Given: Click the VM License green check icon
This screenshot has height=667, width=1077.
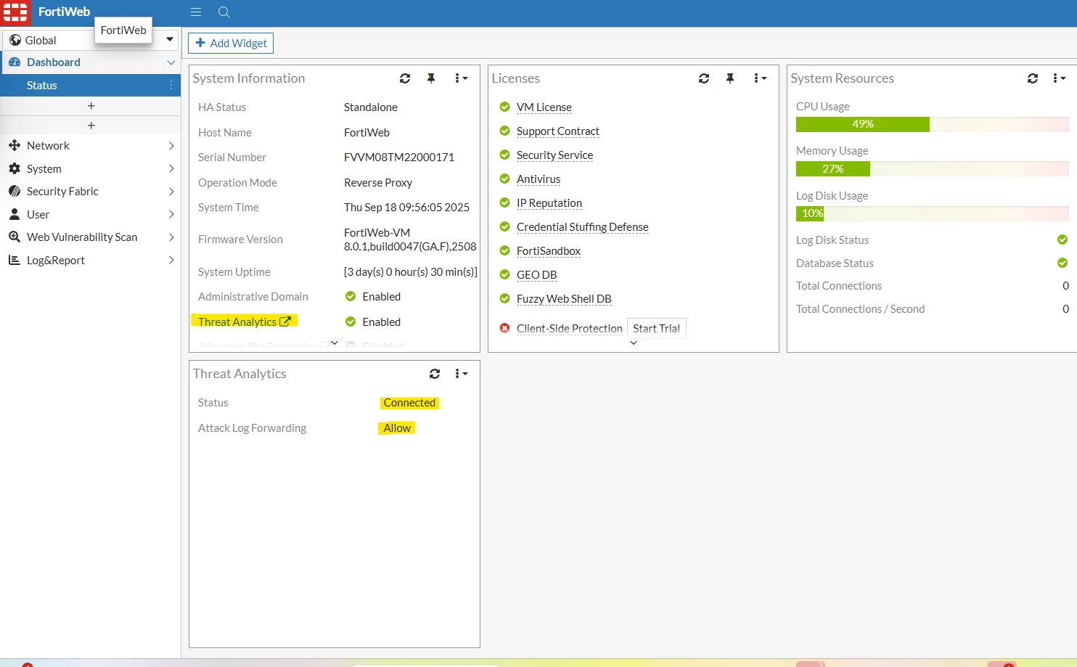Looking at the screenshot, I should coord(505,107).
